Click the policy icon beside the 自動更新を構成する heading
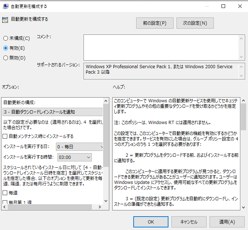Image resolution: width=248 pixels, height=230 pixels. (x=5, y=20)
